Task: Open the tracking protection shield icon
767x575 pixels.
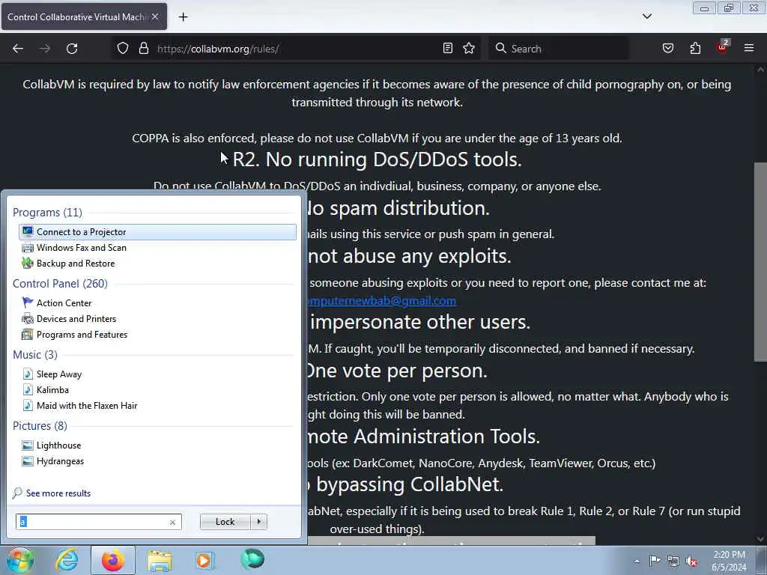Action: (x=123, y=49)
